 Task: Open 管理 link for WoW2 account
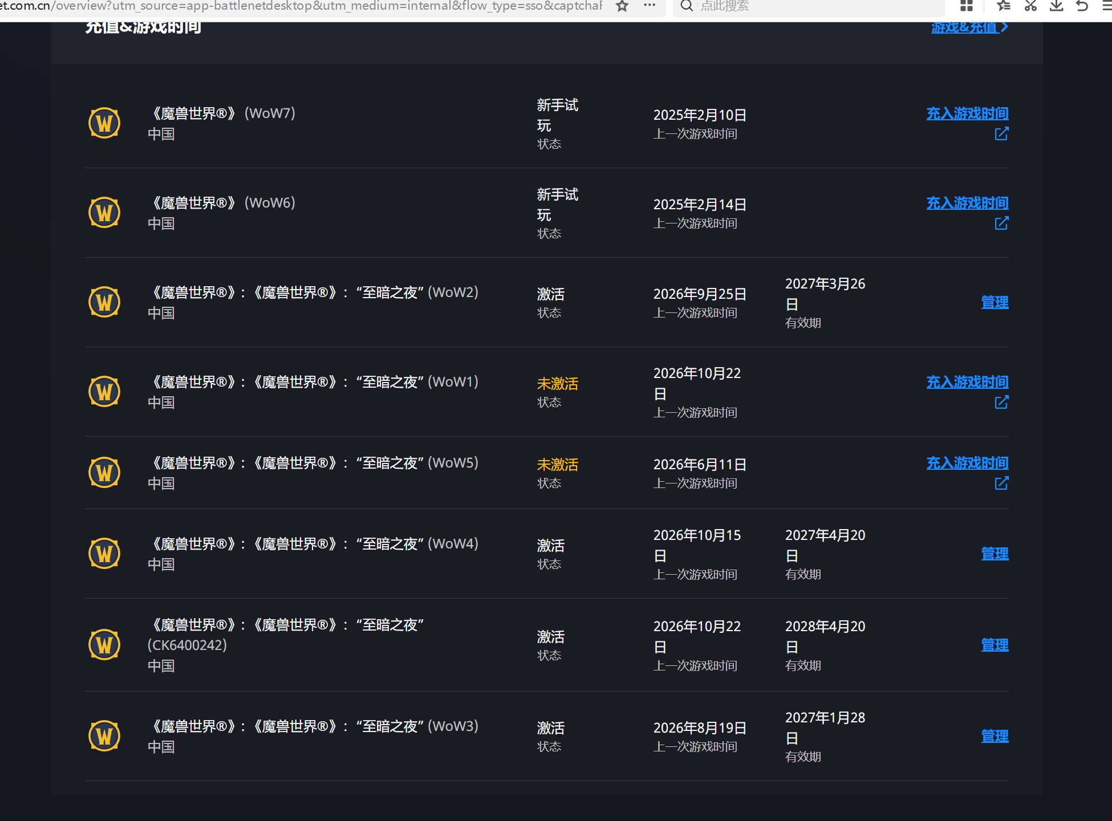[x=995, y=303]
